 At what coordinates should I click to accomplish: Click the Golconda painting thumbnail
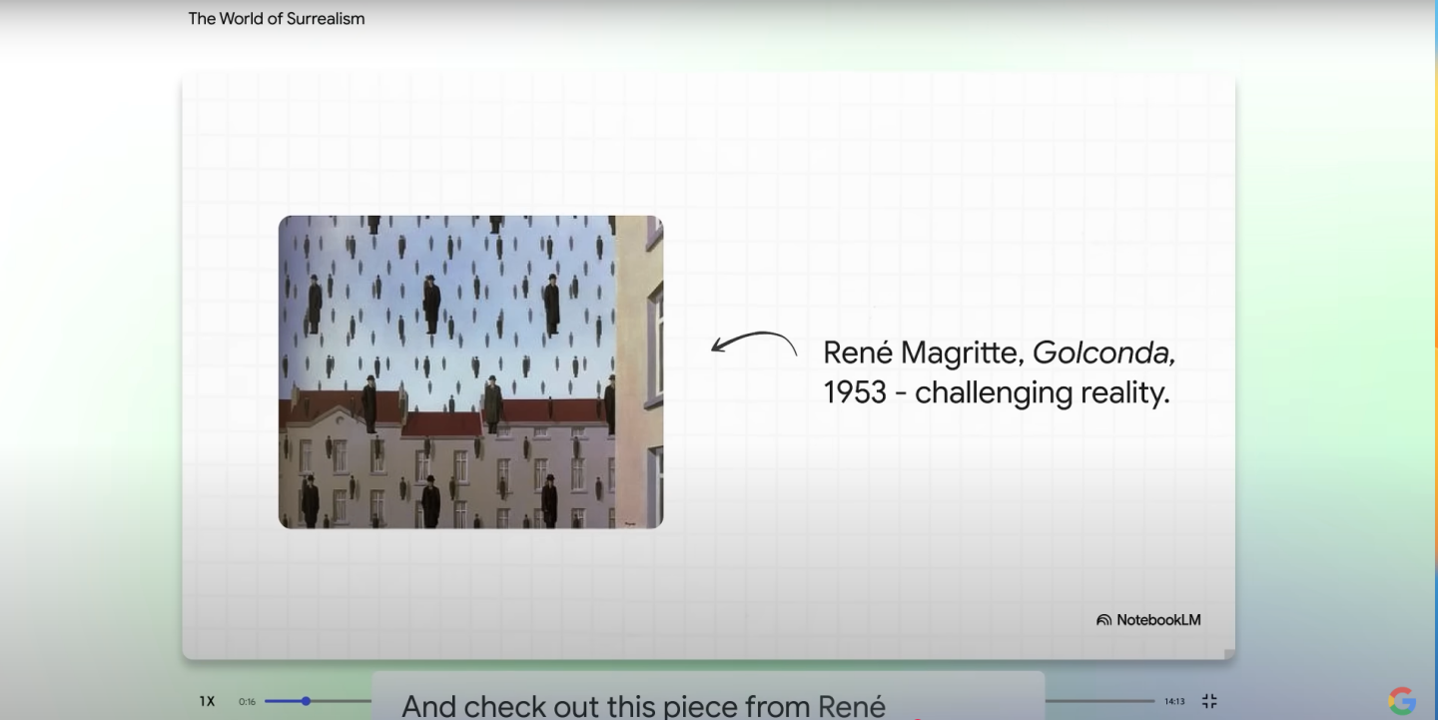470,371
